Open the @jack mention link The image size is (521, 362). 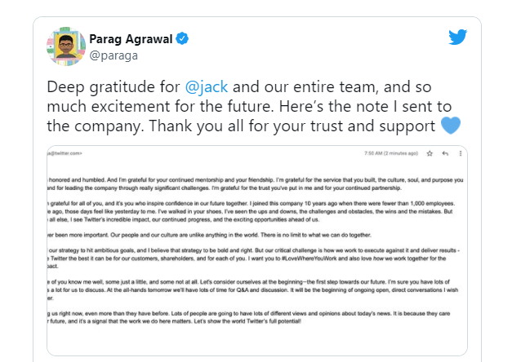[x=207, y=87]
